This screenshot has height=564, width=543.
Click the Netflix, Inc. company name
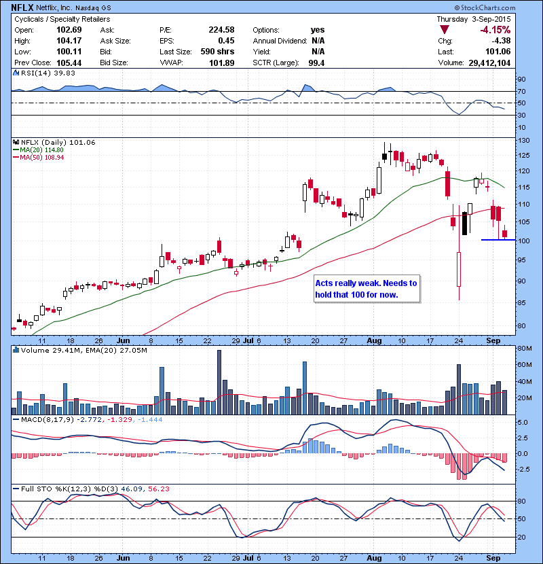coord(54,7)
